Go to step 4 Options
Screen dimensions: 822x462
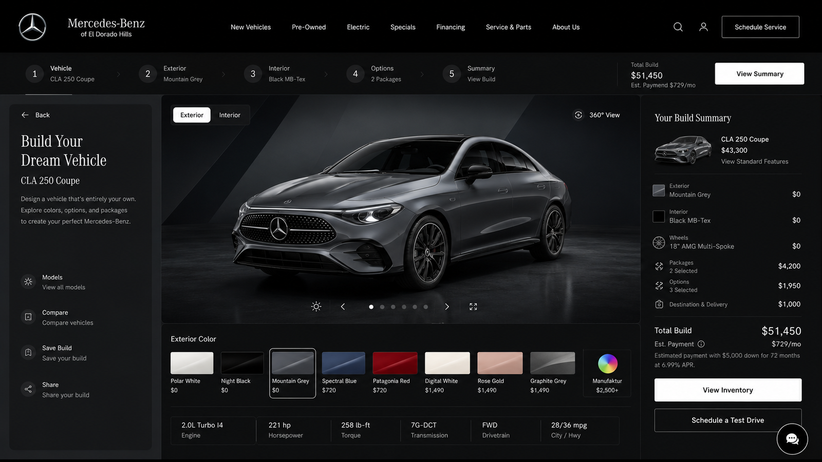(x=374, y=74)
